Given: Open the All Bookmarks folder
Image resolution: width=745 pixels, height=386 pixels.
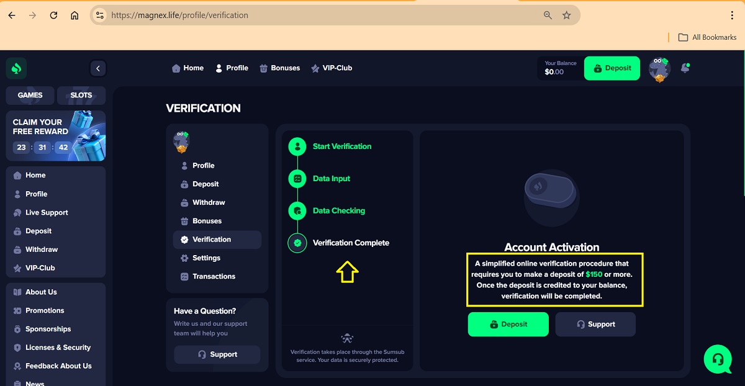Looking at the screenshot, I should click(x=707, y=37).
